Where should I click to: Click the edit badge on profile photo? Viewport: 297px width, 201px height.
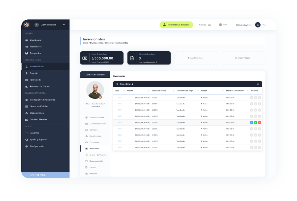[x=100, y=97]
